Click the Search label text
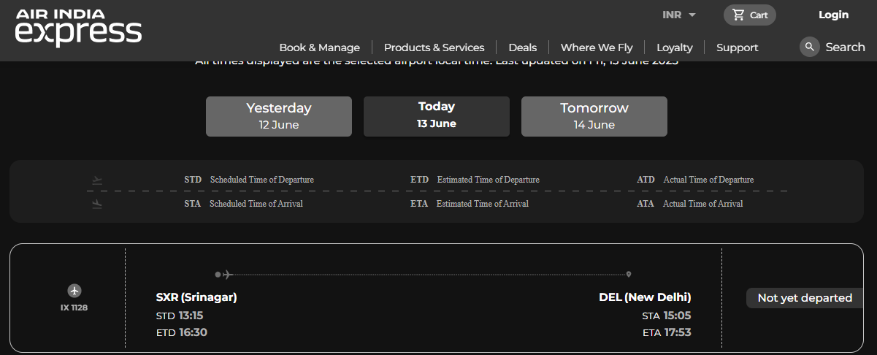This screenshot has width=877, height=355. [845, 47]
